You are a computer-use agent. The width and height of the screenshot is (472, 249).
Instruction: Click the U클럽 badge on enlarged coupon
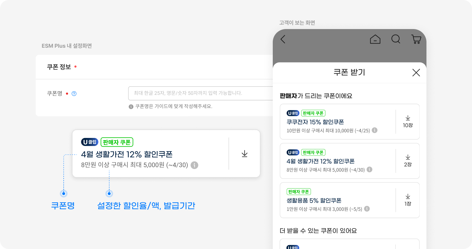coord(89,142)
